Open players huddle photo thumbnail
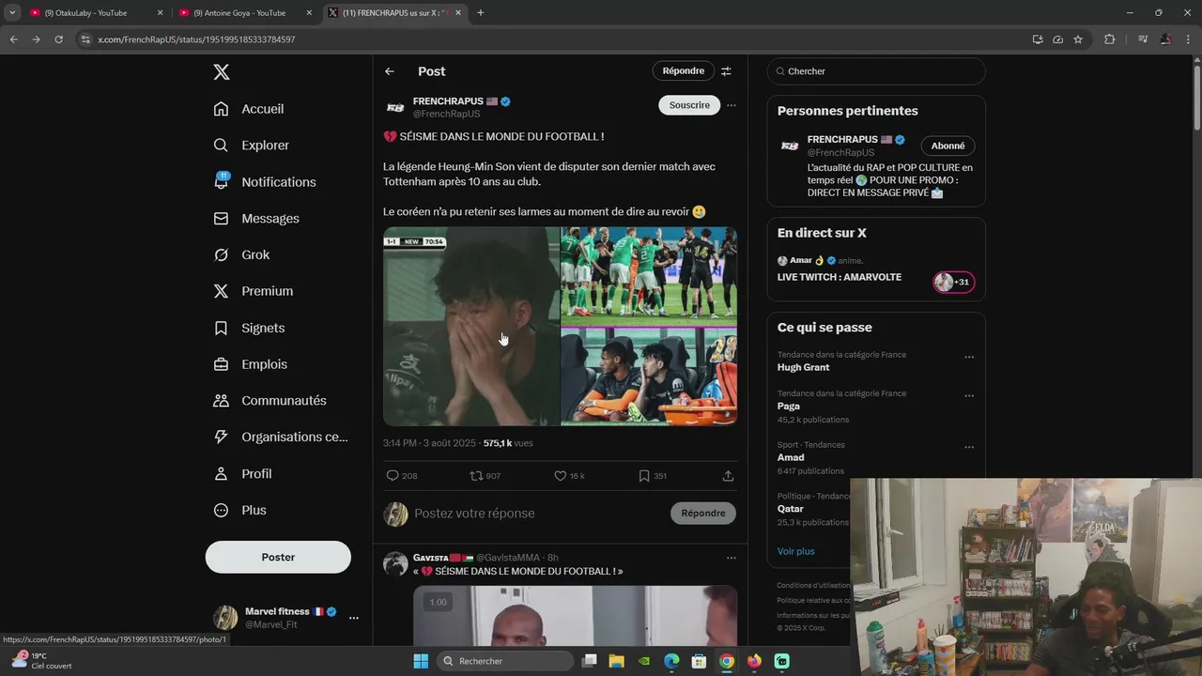This screenshot has height=676, width=1202. (649, 276)
